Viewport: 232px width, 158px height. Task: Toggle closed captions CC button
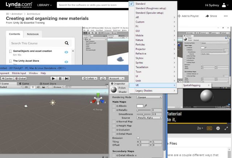pos(210,128)
